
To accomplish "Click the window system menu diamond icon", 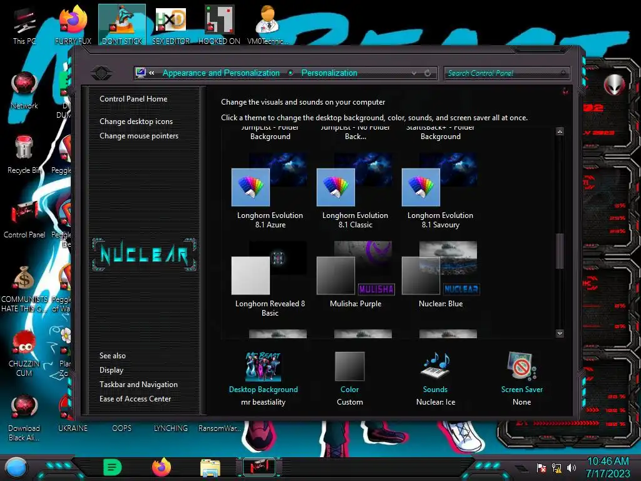I will pyautogui.click(x=101, y=73).
